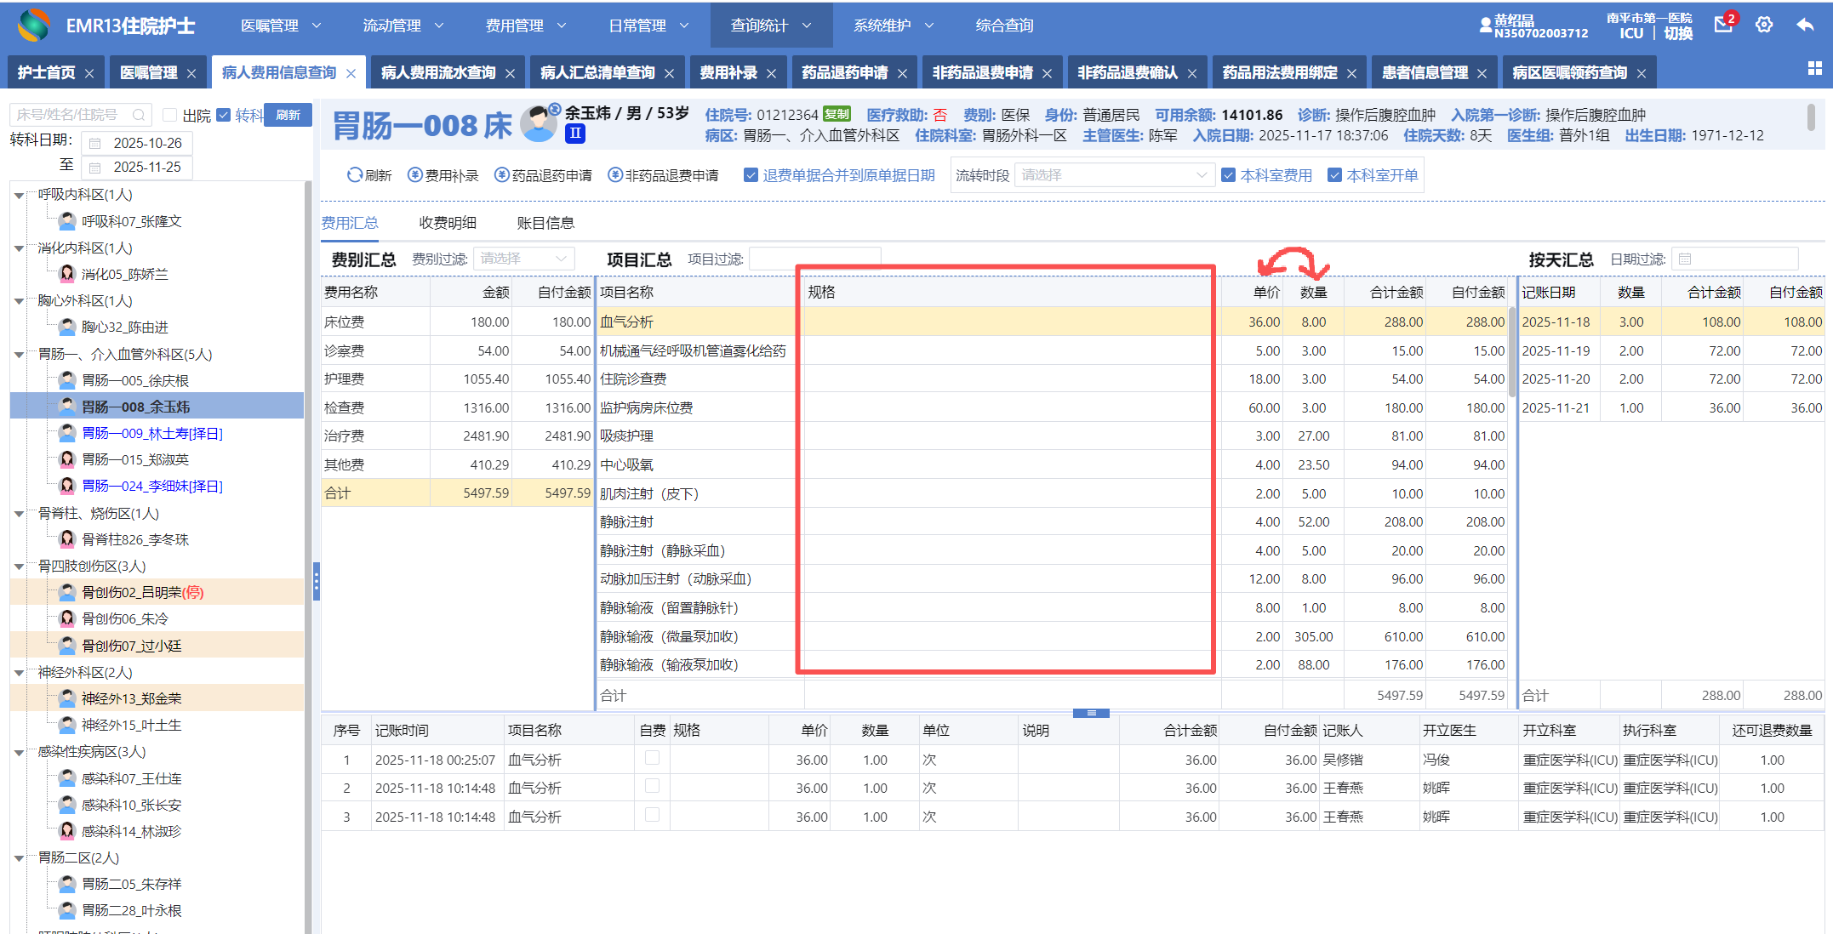Close the 病人费用流水查询 tab
Screen dimensions: 1833x934
point(510,73)
